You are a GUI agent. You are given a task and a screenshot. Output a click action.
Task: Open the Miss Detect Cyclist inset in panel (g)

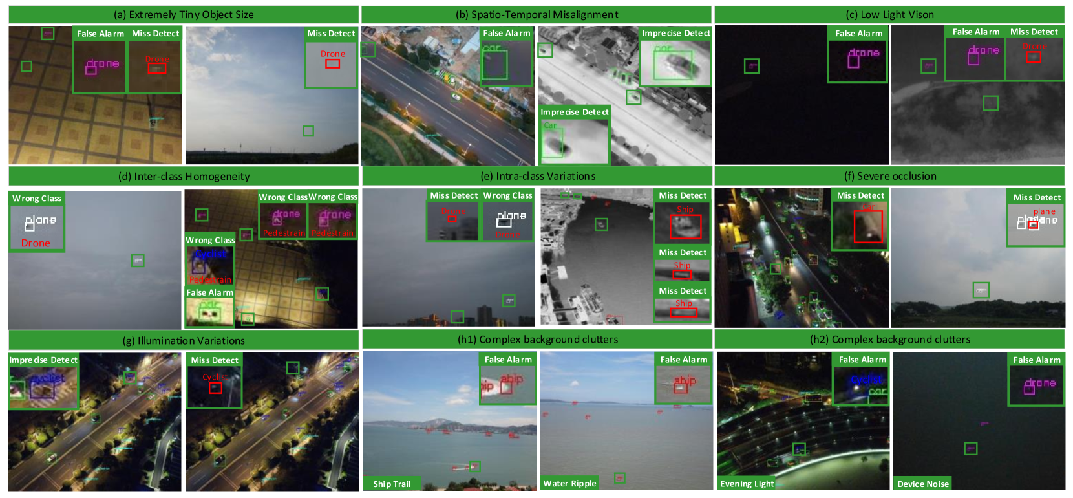tap(215, 381)
